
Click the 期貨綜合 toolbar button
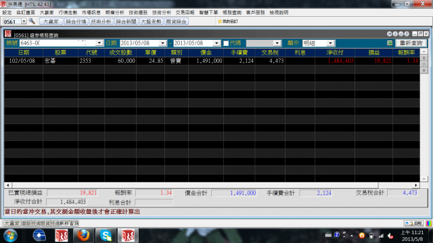pyautogui.click(x=176, y=21)
